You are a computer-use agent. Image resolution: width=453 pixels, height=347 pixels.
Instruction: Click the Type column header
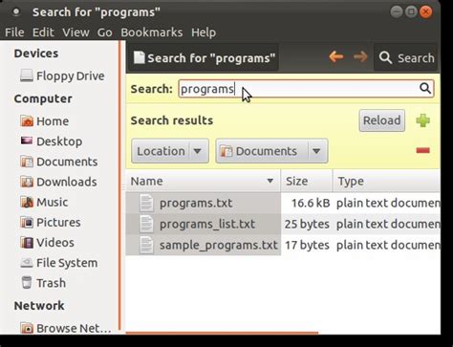click(387, 181)
